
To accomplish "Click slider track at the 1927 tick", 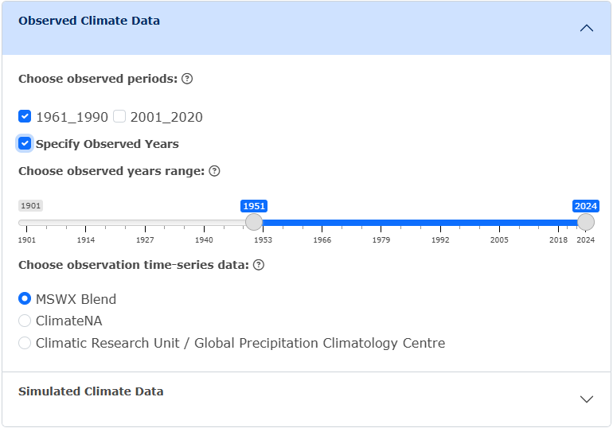I will [x=145, y=223].
